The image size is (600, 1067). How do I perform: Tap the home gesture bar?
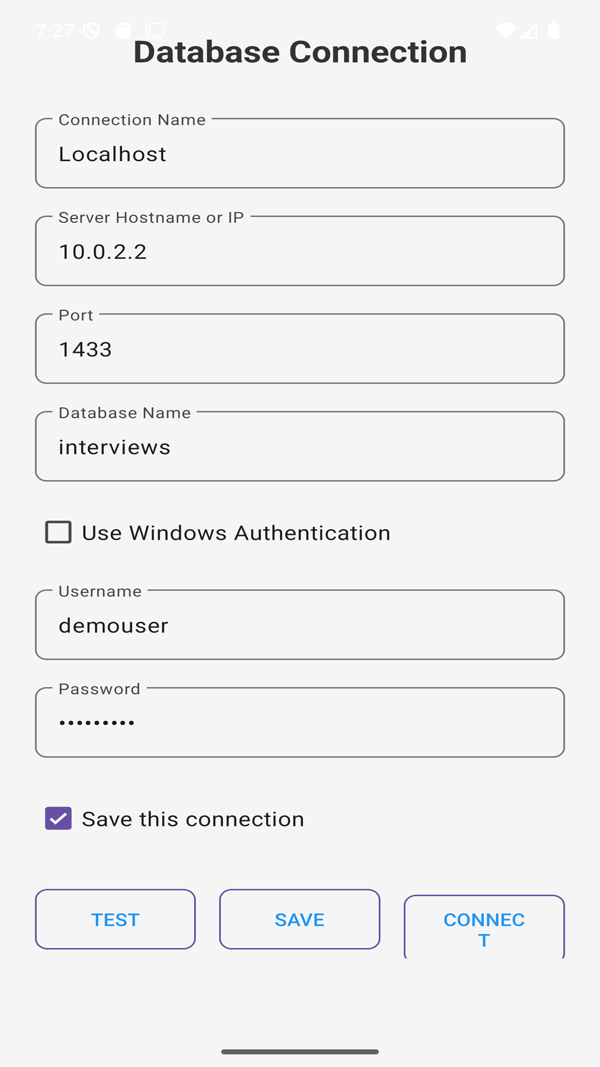click(300, 1051)
